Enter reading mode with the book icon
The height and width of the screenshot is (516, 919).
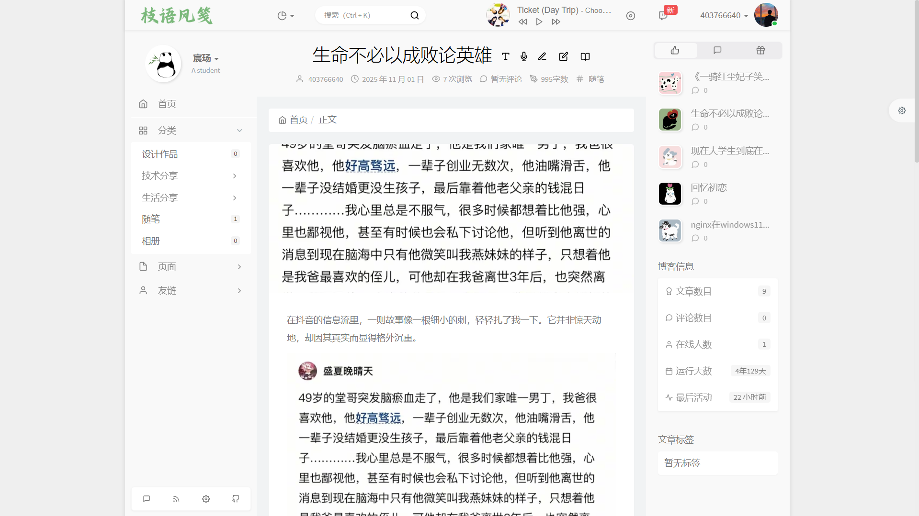(585, 56)
